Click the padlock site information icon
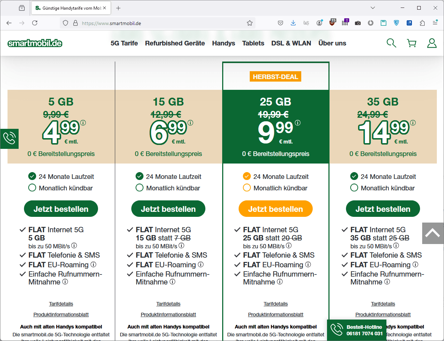444x341 pixels. coord(75,23)
